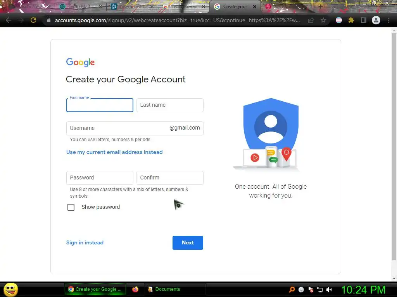Switch to the tab with red globe icon
The image size is (397, 297).
[x=286, y=7]
